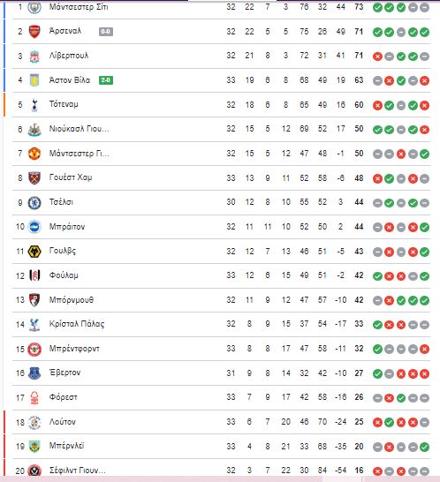Open the Μπράιτον team link
Image resolution: width=440 pixels, height=482 pixels.
tap(67, 227)
